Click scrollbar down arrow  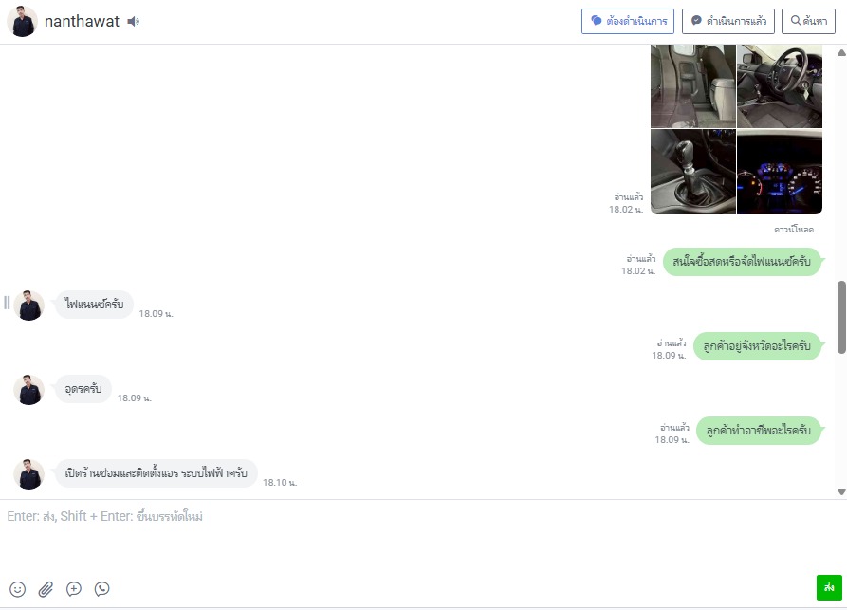coord(841,491)
